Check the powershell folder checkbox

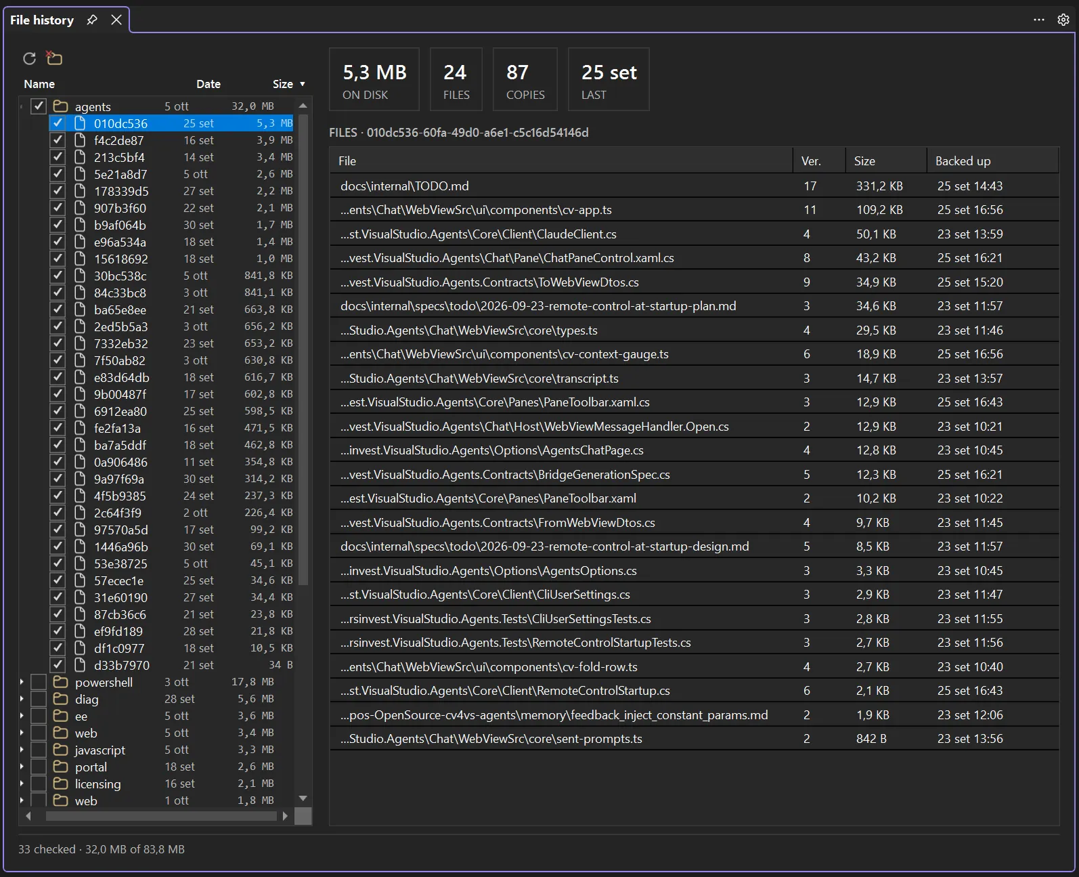(x=39, y=682)
